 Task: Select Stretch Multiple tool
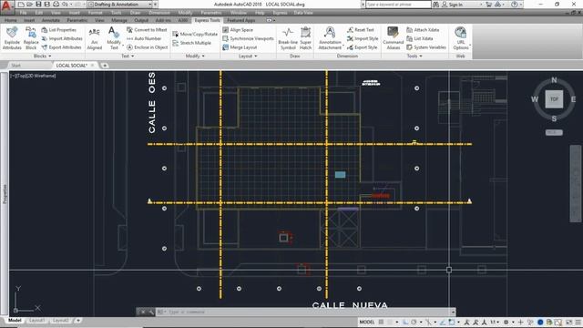192,43
